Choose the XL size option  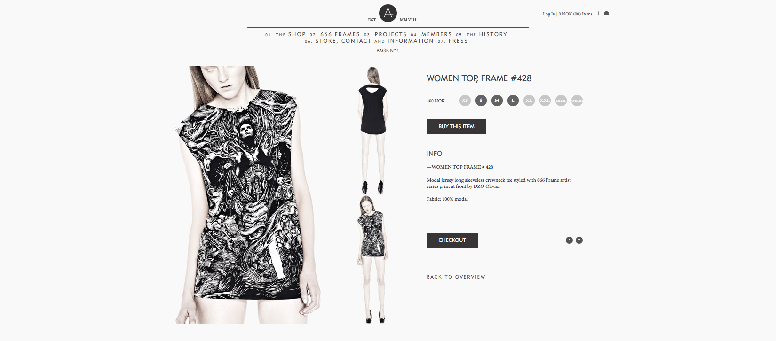click(529, 101)
